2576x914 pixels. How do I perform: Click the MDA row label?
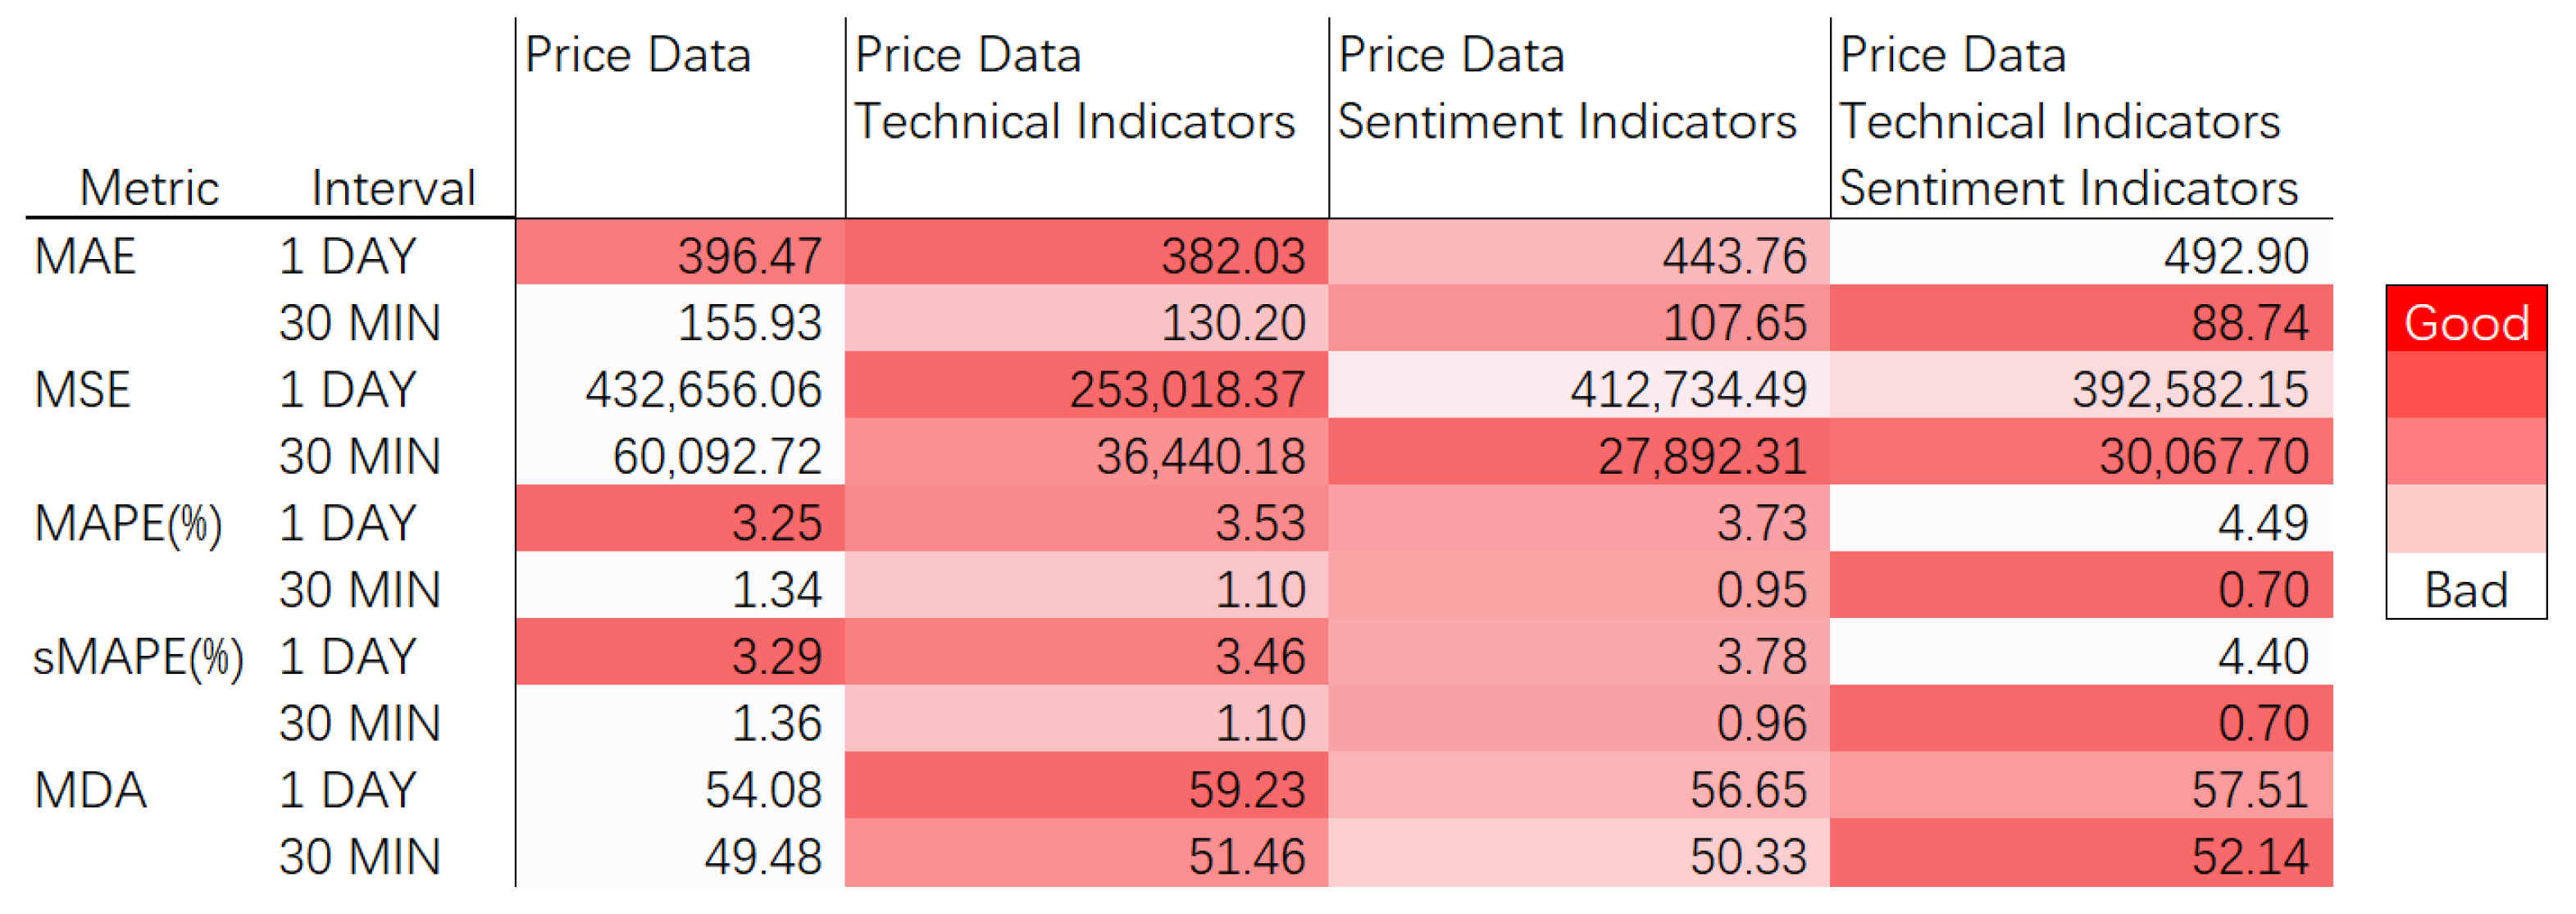click(x=91, y=790)
